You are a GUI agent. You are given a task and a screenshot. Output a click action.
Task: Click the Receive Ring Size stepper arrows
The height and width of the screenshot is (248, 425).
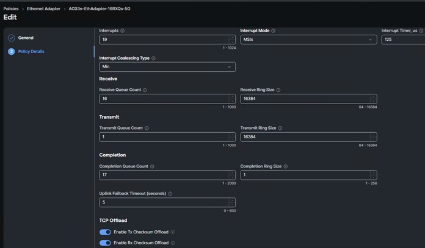point(373,99)
